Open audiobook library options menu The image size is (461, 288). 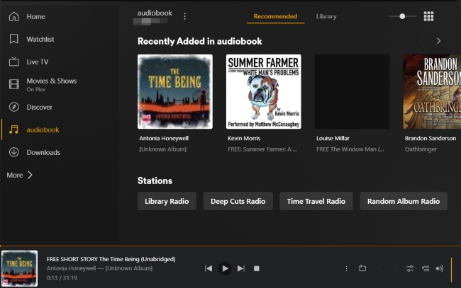pyautogui.click(x=184, y=16)
